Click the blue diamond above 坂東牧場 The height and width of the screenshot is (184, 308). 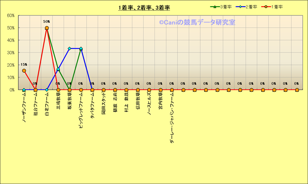[x=69, y=48]
